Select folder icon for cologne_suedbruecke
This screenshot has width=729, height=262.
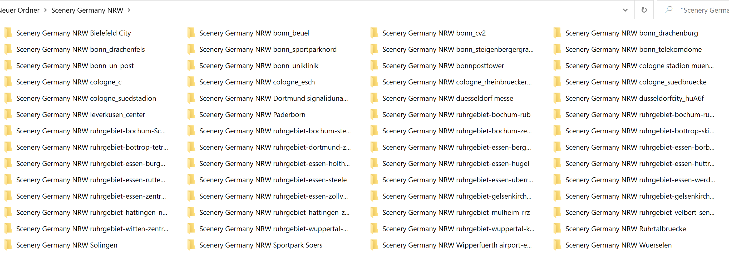click(x=557, y=82)
